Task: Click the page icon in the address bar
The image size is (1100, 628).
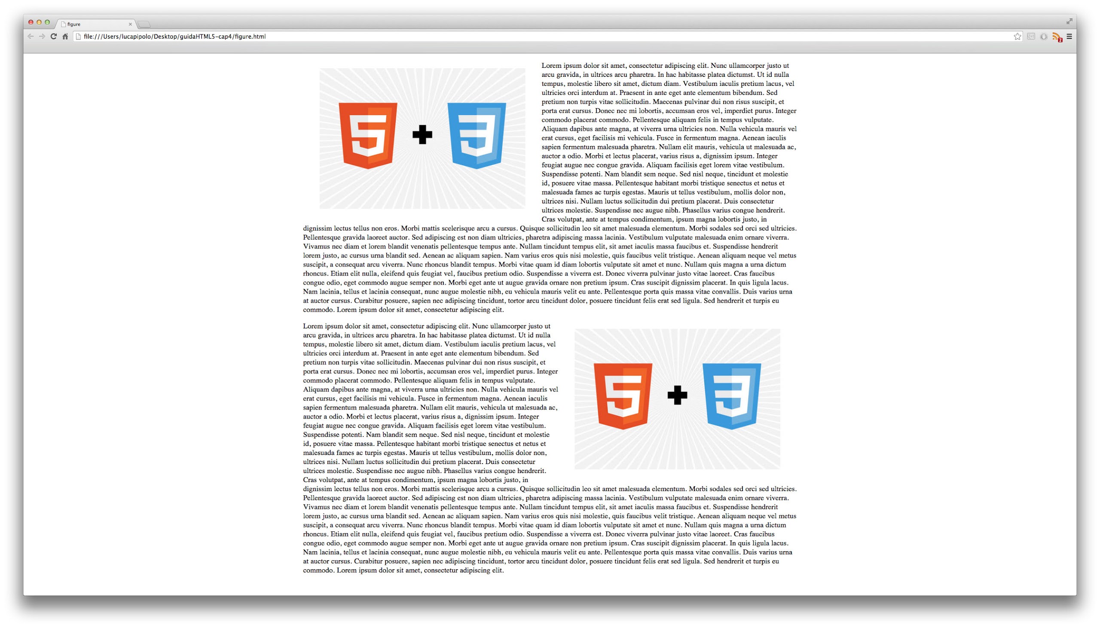Action: click(x=79, y=36)
